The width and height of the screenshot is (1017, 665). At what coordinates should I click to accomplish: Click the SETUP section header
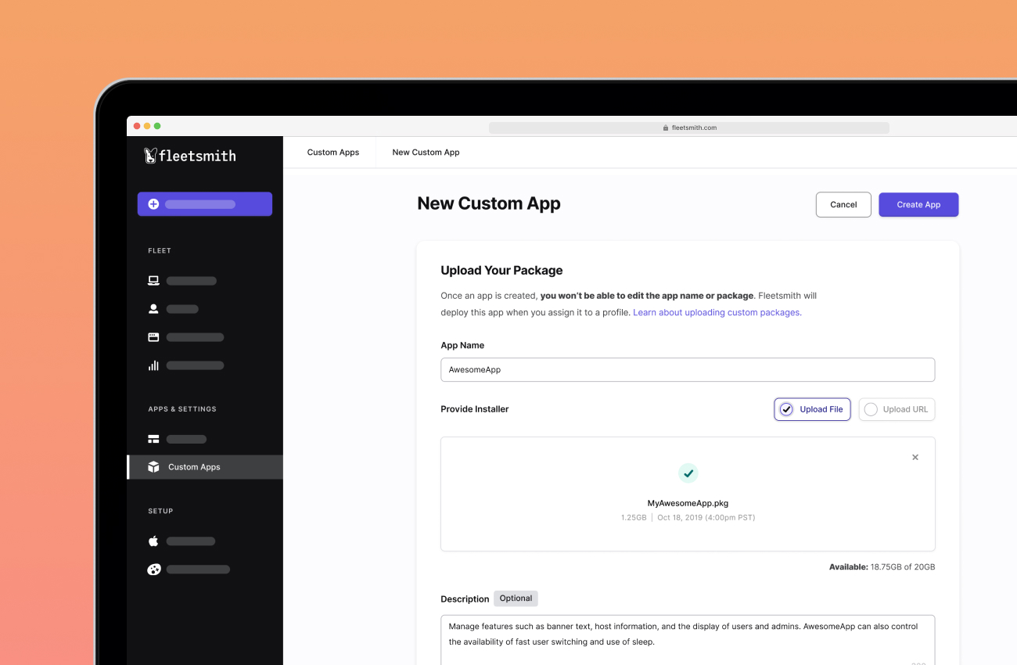160,511
